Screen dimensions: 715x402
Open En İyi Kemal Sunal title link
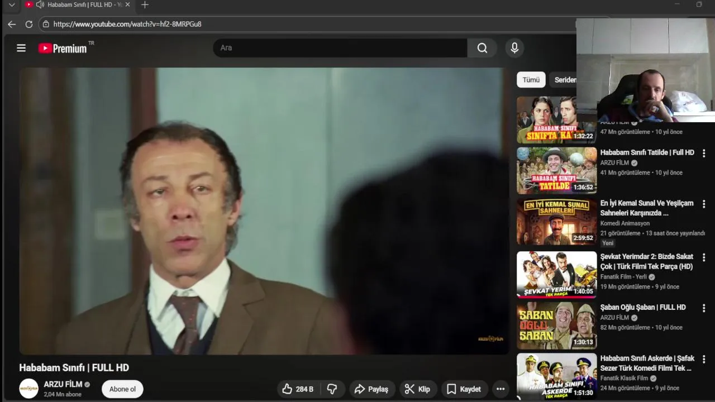(x=647, y=208)
